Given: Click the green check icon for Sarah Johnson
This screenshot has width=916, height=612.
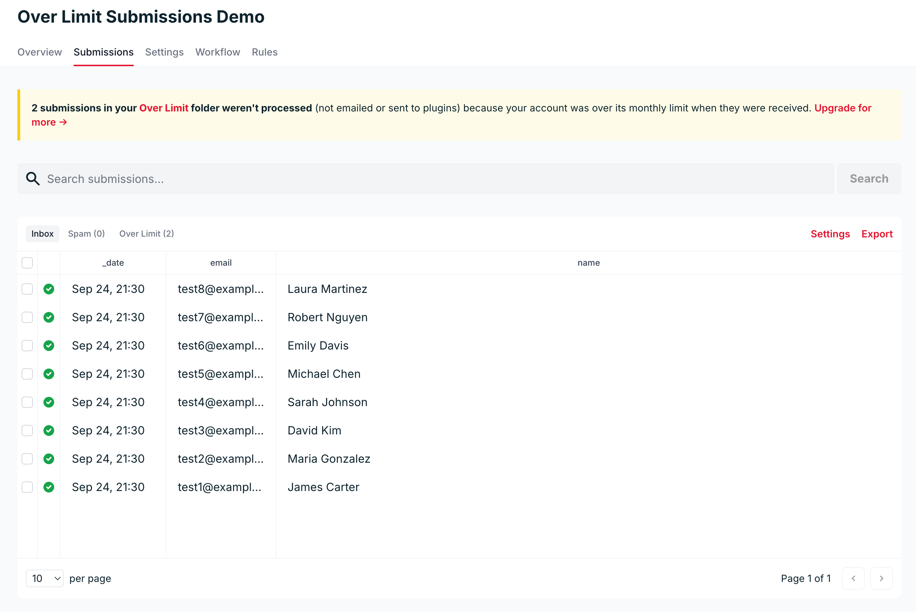Looking at the screenshot, I should 49,402.
